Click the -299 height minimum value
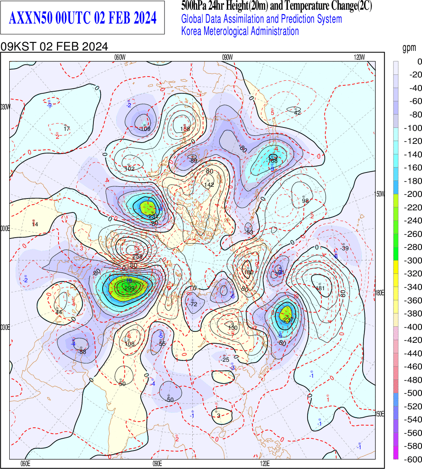Screen dimensions: 422x469 (x=129, y=288)
